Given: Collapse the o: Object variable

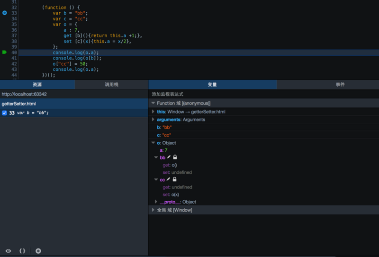Looking at the screenshot, I should tap(153, 143).
